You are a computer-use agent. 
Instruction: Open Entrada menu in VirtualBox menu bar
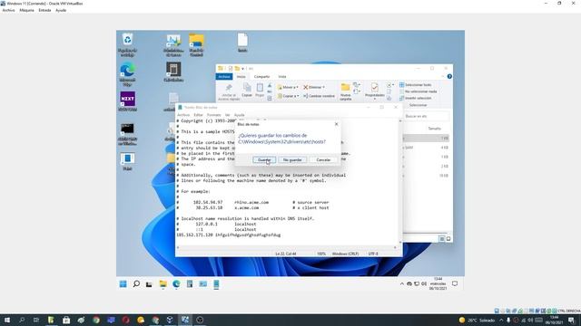pyautogui.click(x=44, y=10)
